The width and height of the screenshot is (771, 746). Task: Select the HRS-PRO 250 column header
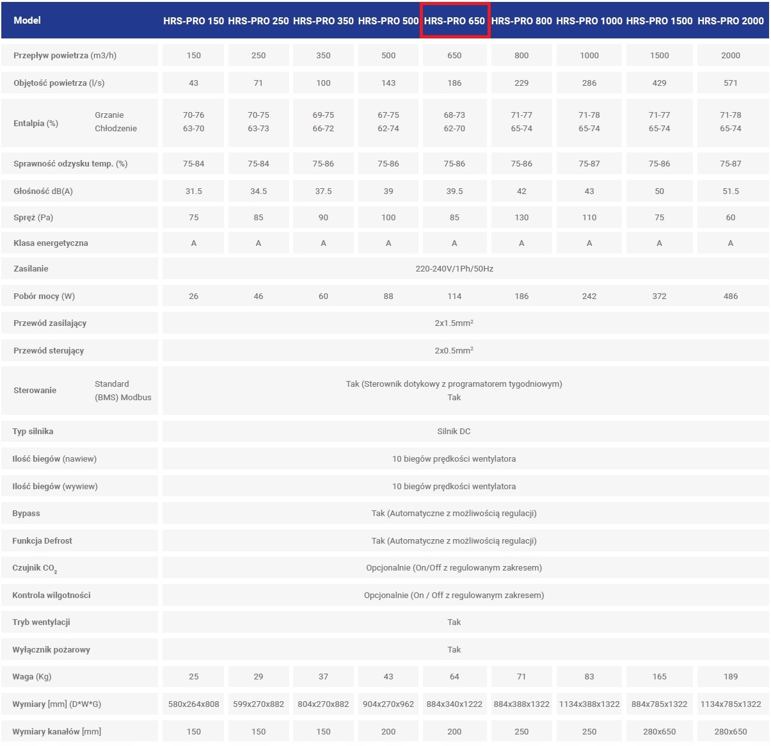pos(258,20)
